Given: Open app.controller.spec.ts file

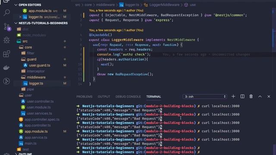Looking at the screenshot, I should click(x=42, y=119).
